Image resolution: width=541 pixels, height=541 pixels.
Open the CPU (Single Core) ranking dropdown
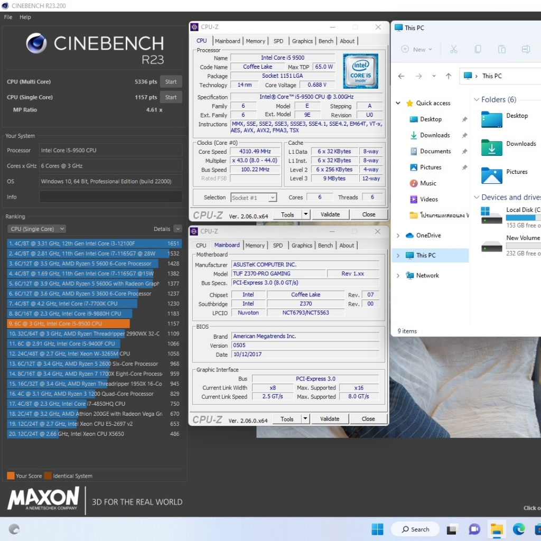37,229
